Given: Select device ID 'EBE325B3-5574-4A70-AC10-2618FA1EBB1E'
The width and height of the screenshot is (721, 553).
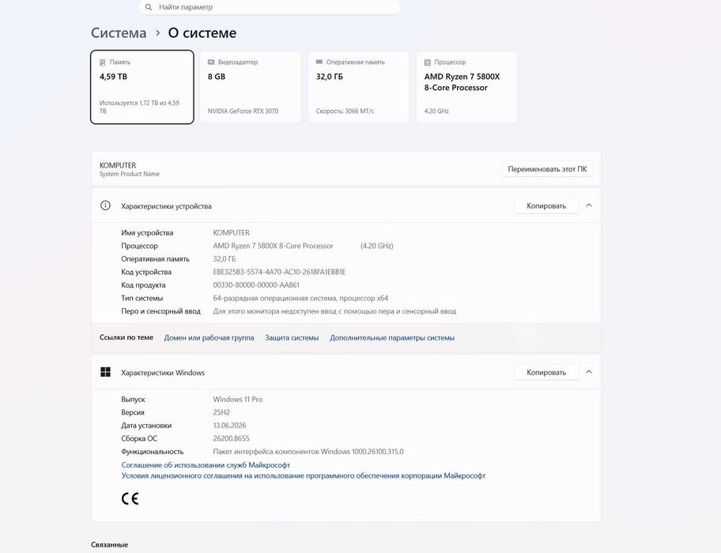Looking at the screenshot, I should click(279, 272).
